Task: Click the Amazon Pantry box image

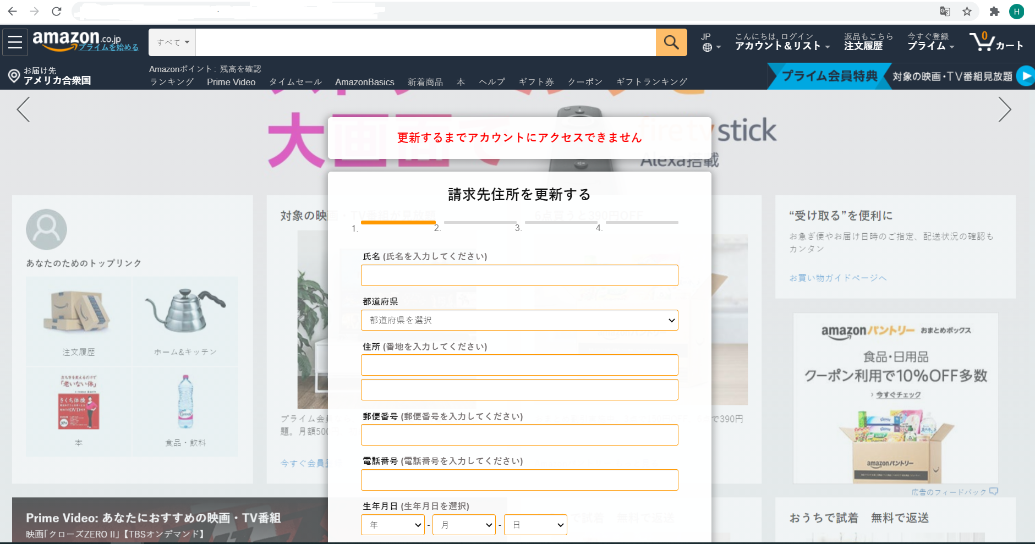Action: pyautogui.click(x=896, y=447)
